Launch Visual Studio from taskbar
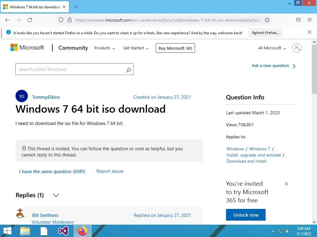Image resolution: width=317 pixels, height=237 pixels. coord(63,231)
